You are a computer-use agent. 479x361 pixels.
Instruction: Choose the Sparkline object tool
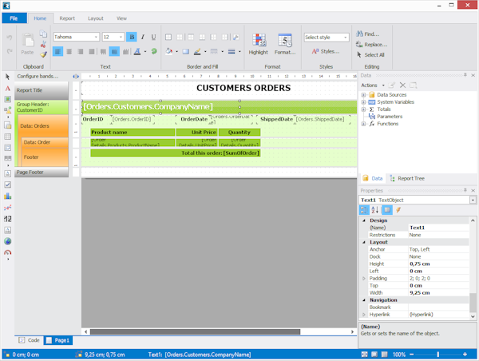point(8,208)
